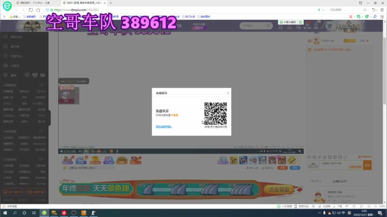Click the streamer avatar in chat panel

(x=317, y=41)
